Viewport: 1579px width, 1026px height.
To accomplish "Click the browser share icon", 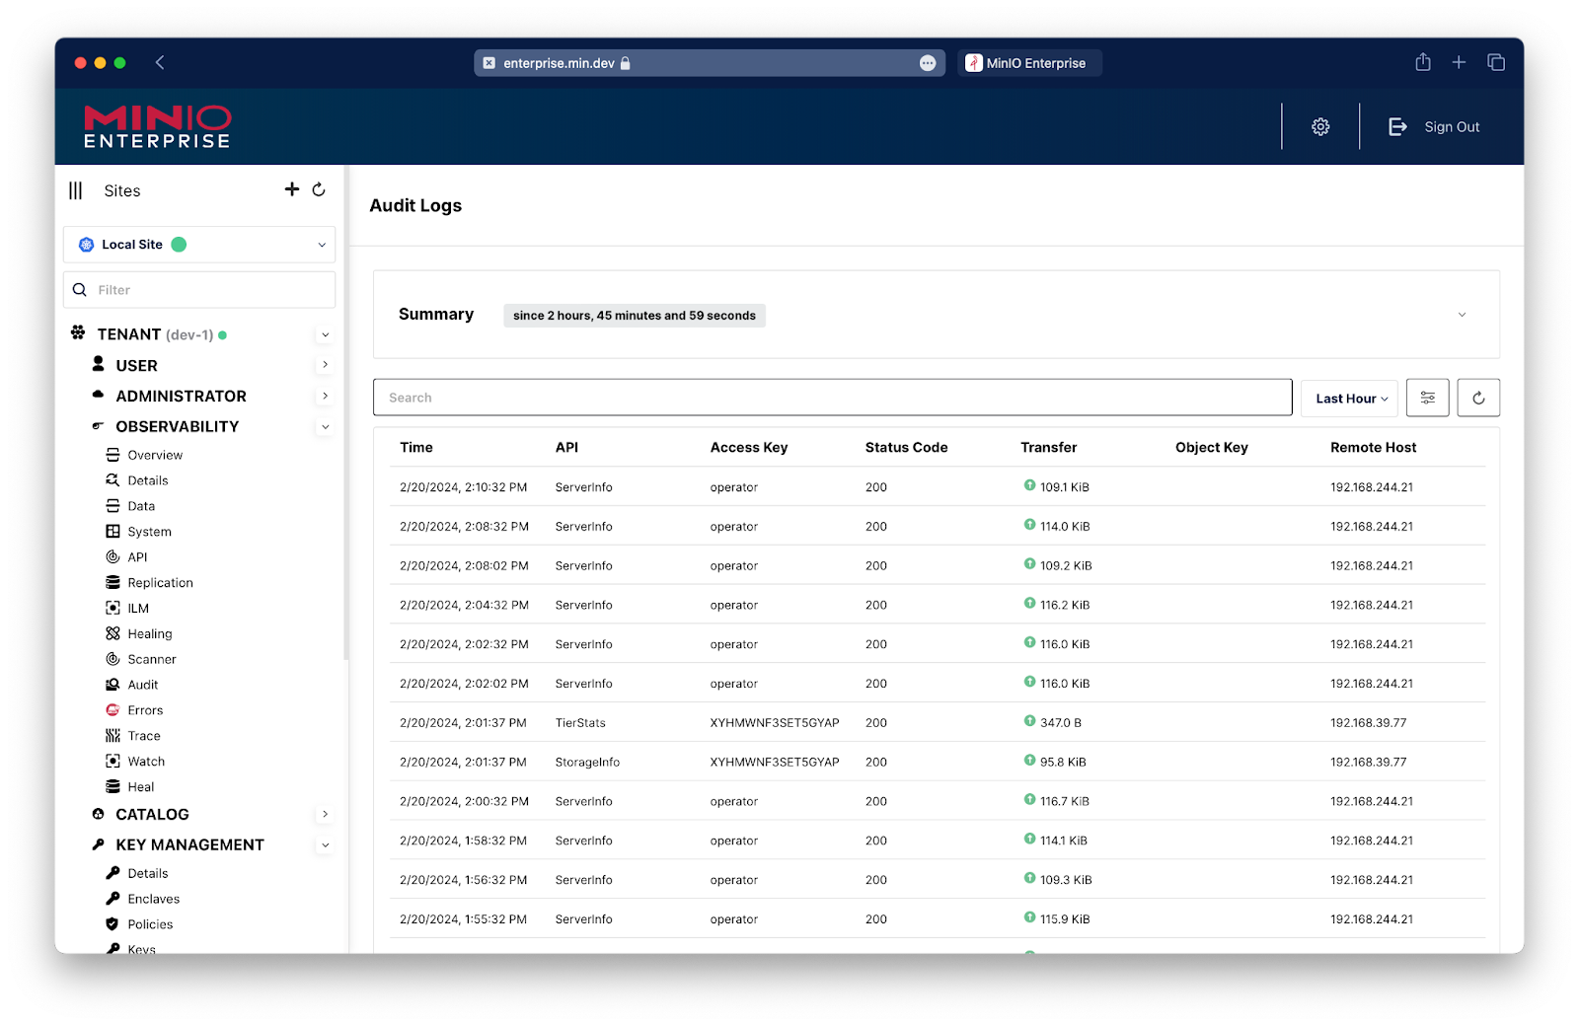I will point(1422,62).
